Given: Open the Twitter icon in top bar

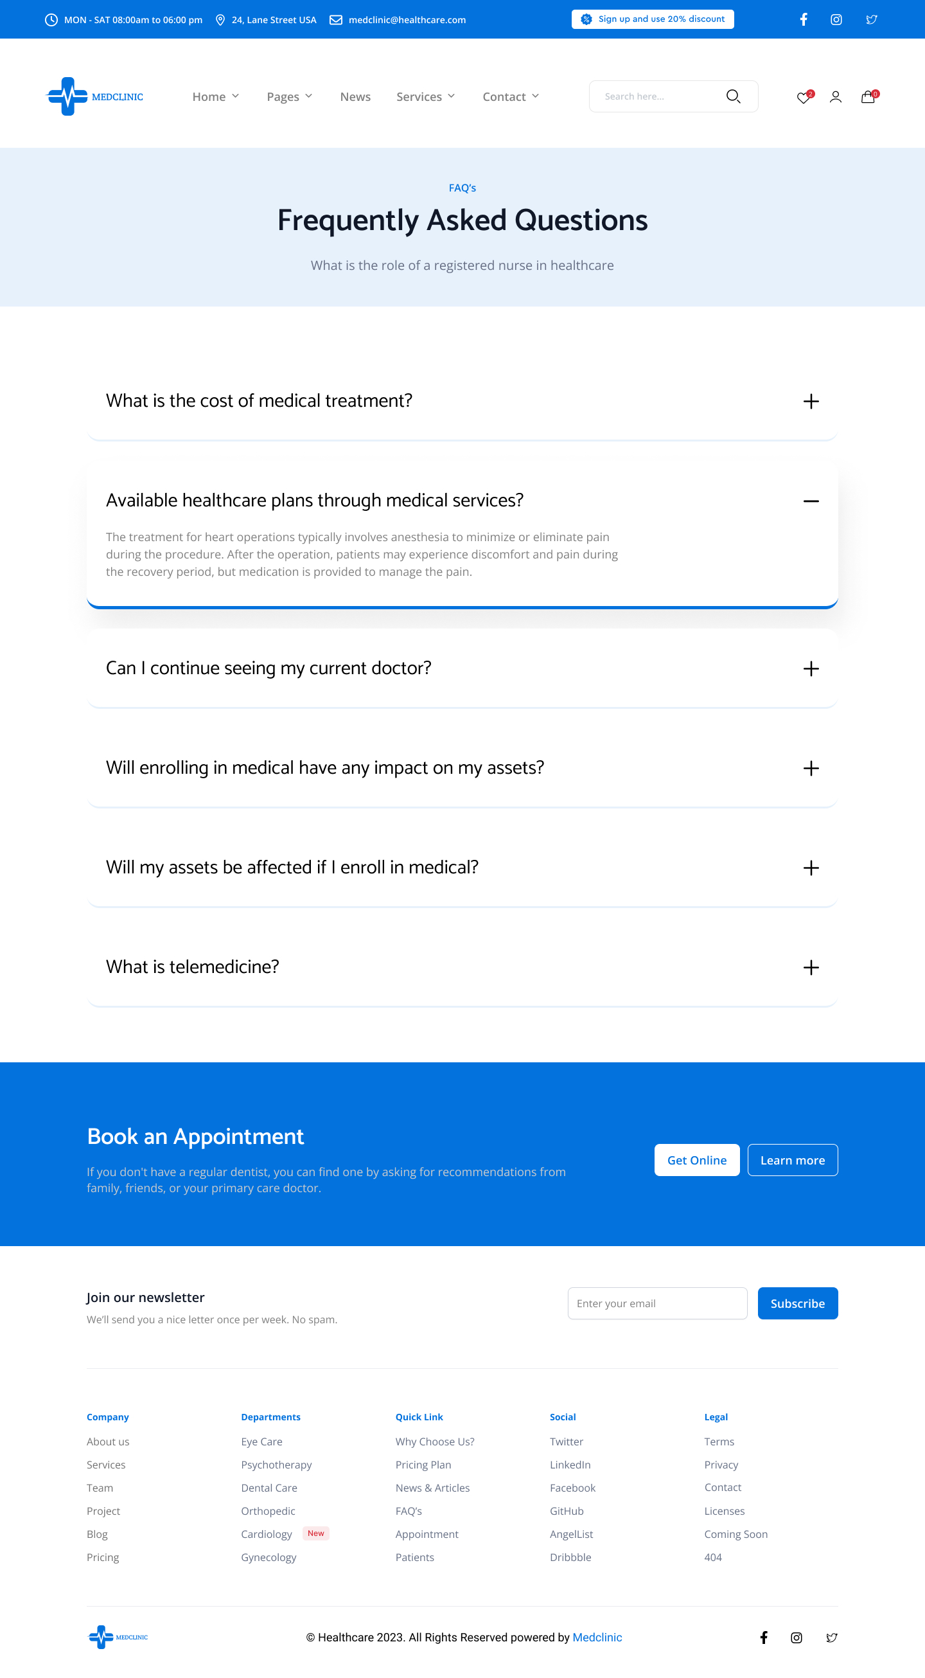Looking at the screenshot, I should coord(872,19).
